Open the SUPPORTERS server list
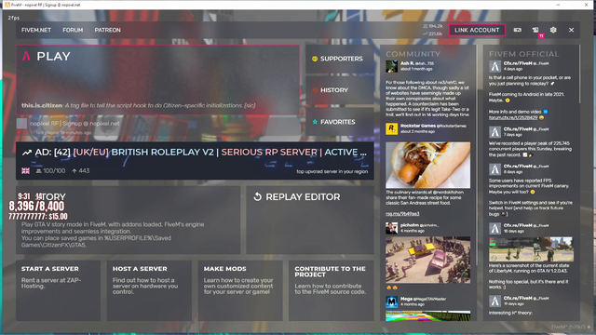596x335 pixels. click(x=340, y=59)
